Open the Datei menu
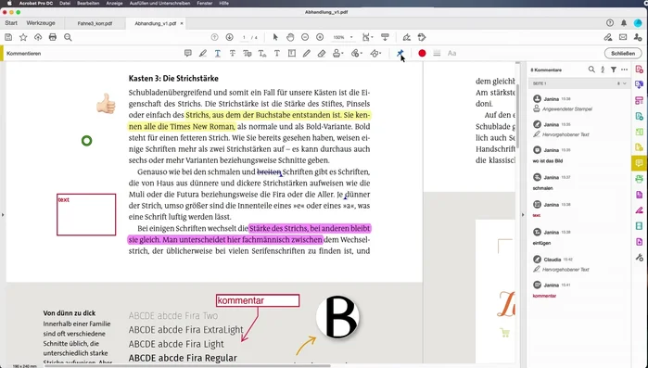The image size is (648, 368). (65, 3)
